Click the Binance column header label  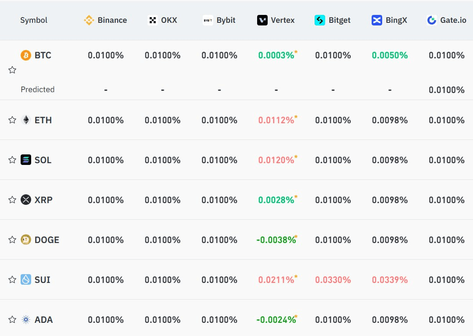pos(112,20)
